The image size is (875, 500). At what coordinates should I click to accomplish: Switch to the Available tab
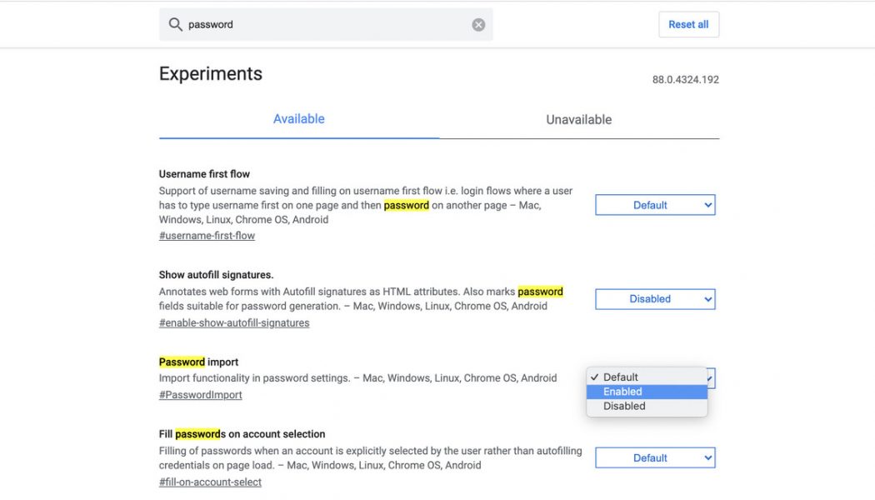pos(298,119)
